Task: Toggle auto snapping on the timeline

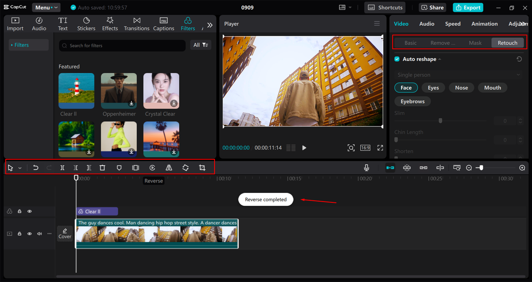Action: click(407, 168)
